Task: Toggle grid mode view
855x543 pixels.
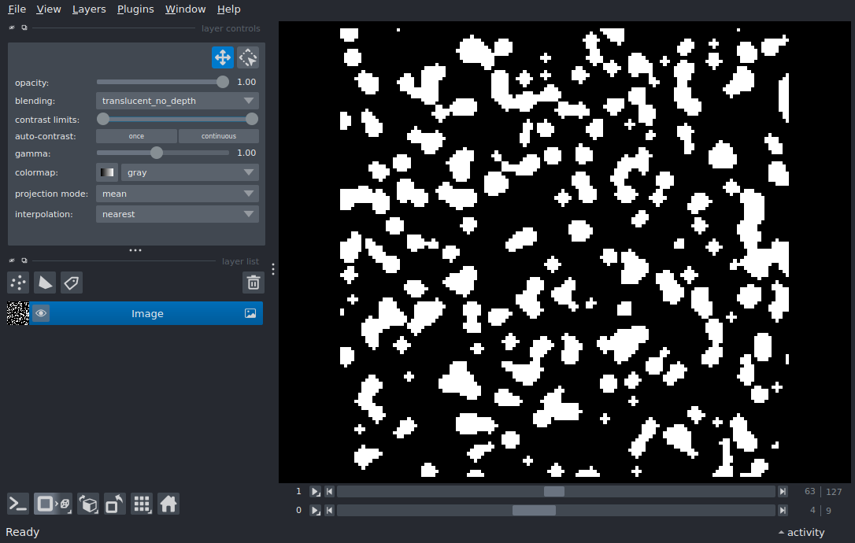Action: (x=142, y=504)
